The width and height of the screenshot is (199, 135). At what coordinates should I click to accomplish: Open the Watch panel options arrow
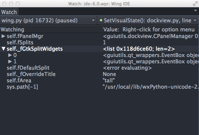pyautogui.click(x=195, y=11)
